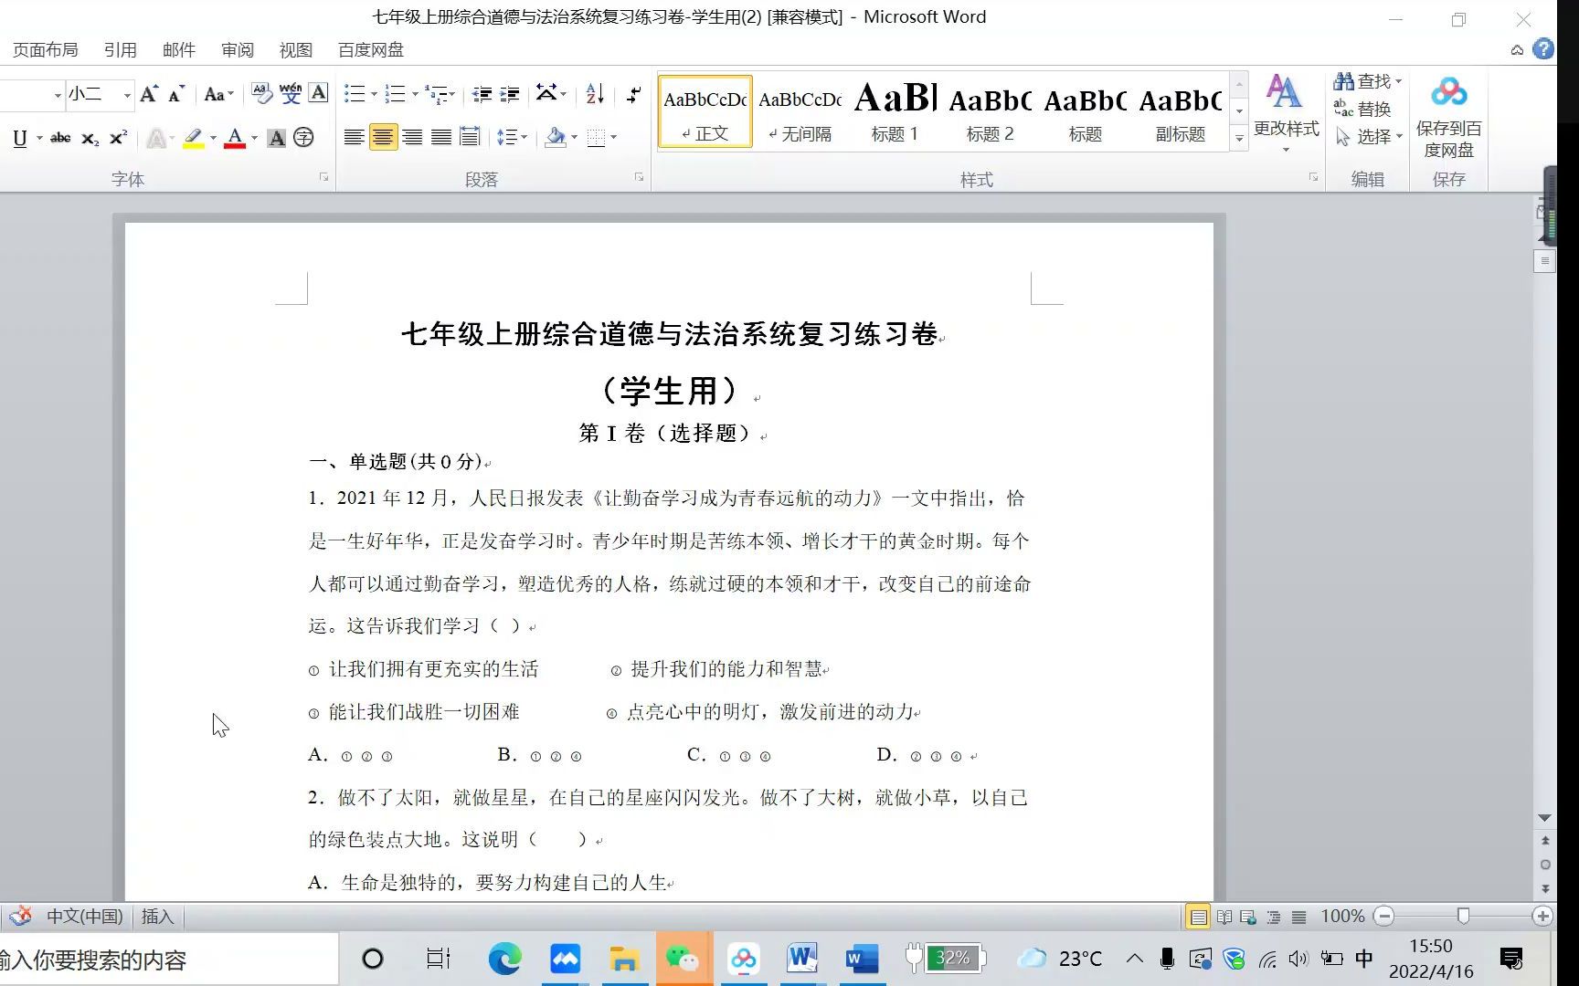The height and width of the screenshot is (986, 1579).
Task: Apply the 副标题 style
Action: pos(1181,111)
